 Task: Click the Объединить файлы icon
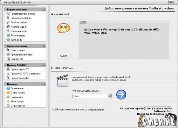pos(8,18)
